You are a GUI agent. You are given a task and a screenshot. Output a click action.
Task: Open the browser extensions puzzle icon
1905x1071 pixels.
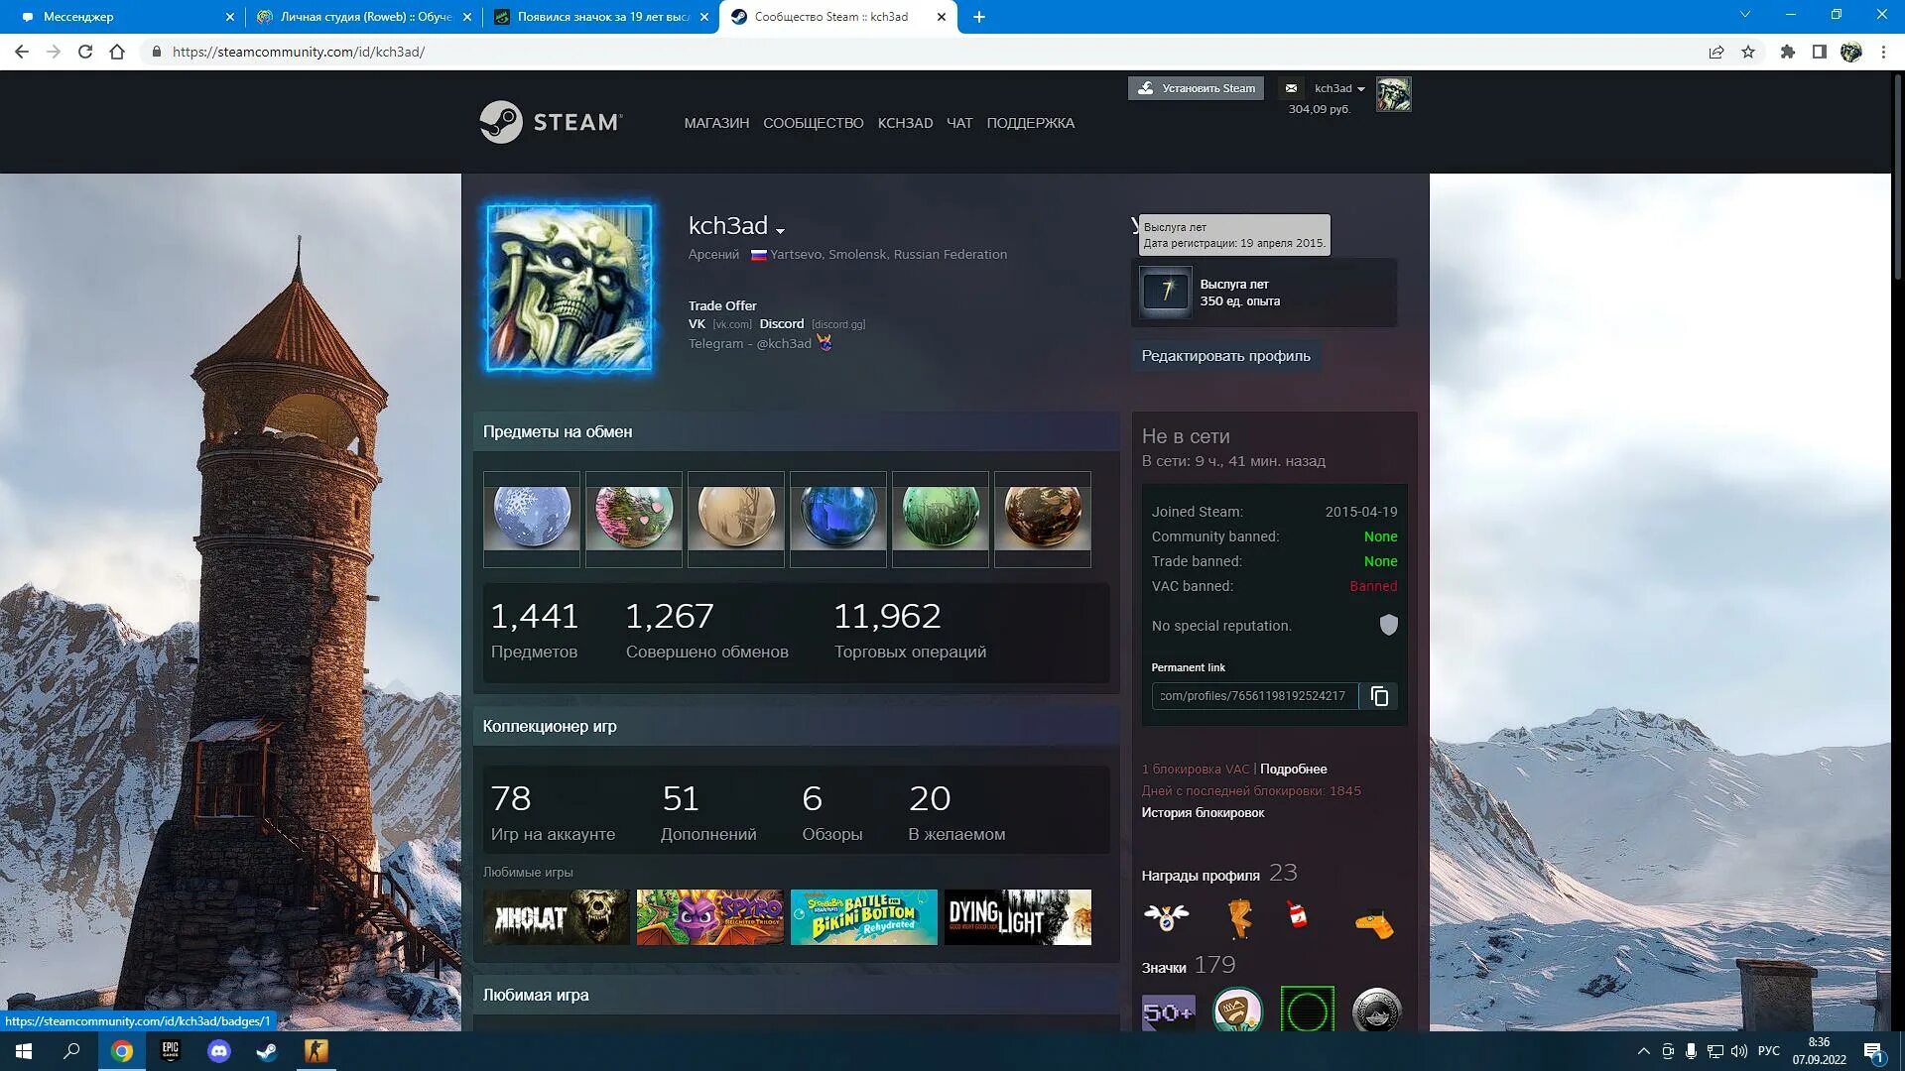click(x=1787, y=52)
